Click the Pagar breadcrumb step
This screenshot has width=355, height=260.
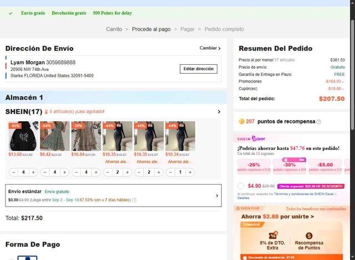point(187,29)
